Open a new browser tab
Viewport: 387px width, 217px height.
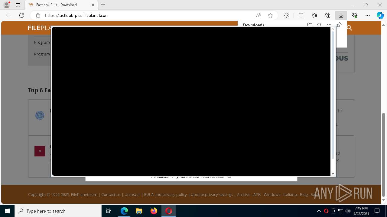pos(103,5)
